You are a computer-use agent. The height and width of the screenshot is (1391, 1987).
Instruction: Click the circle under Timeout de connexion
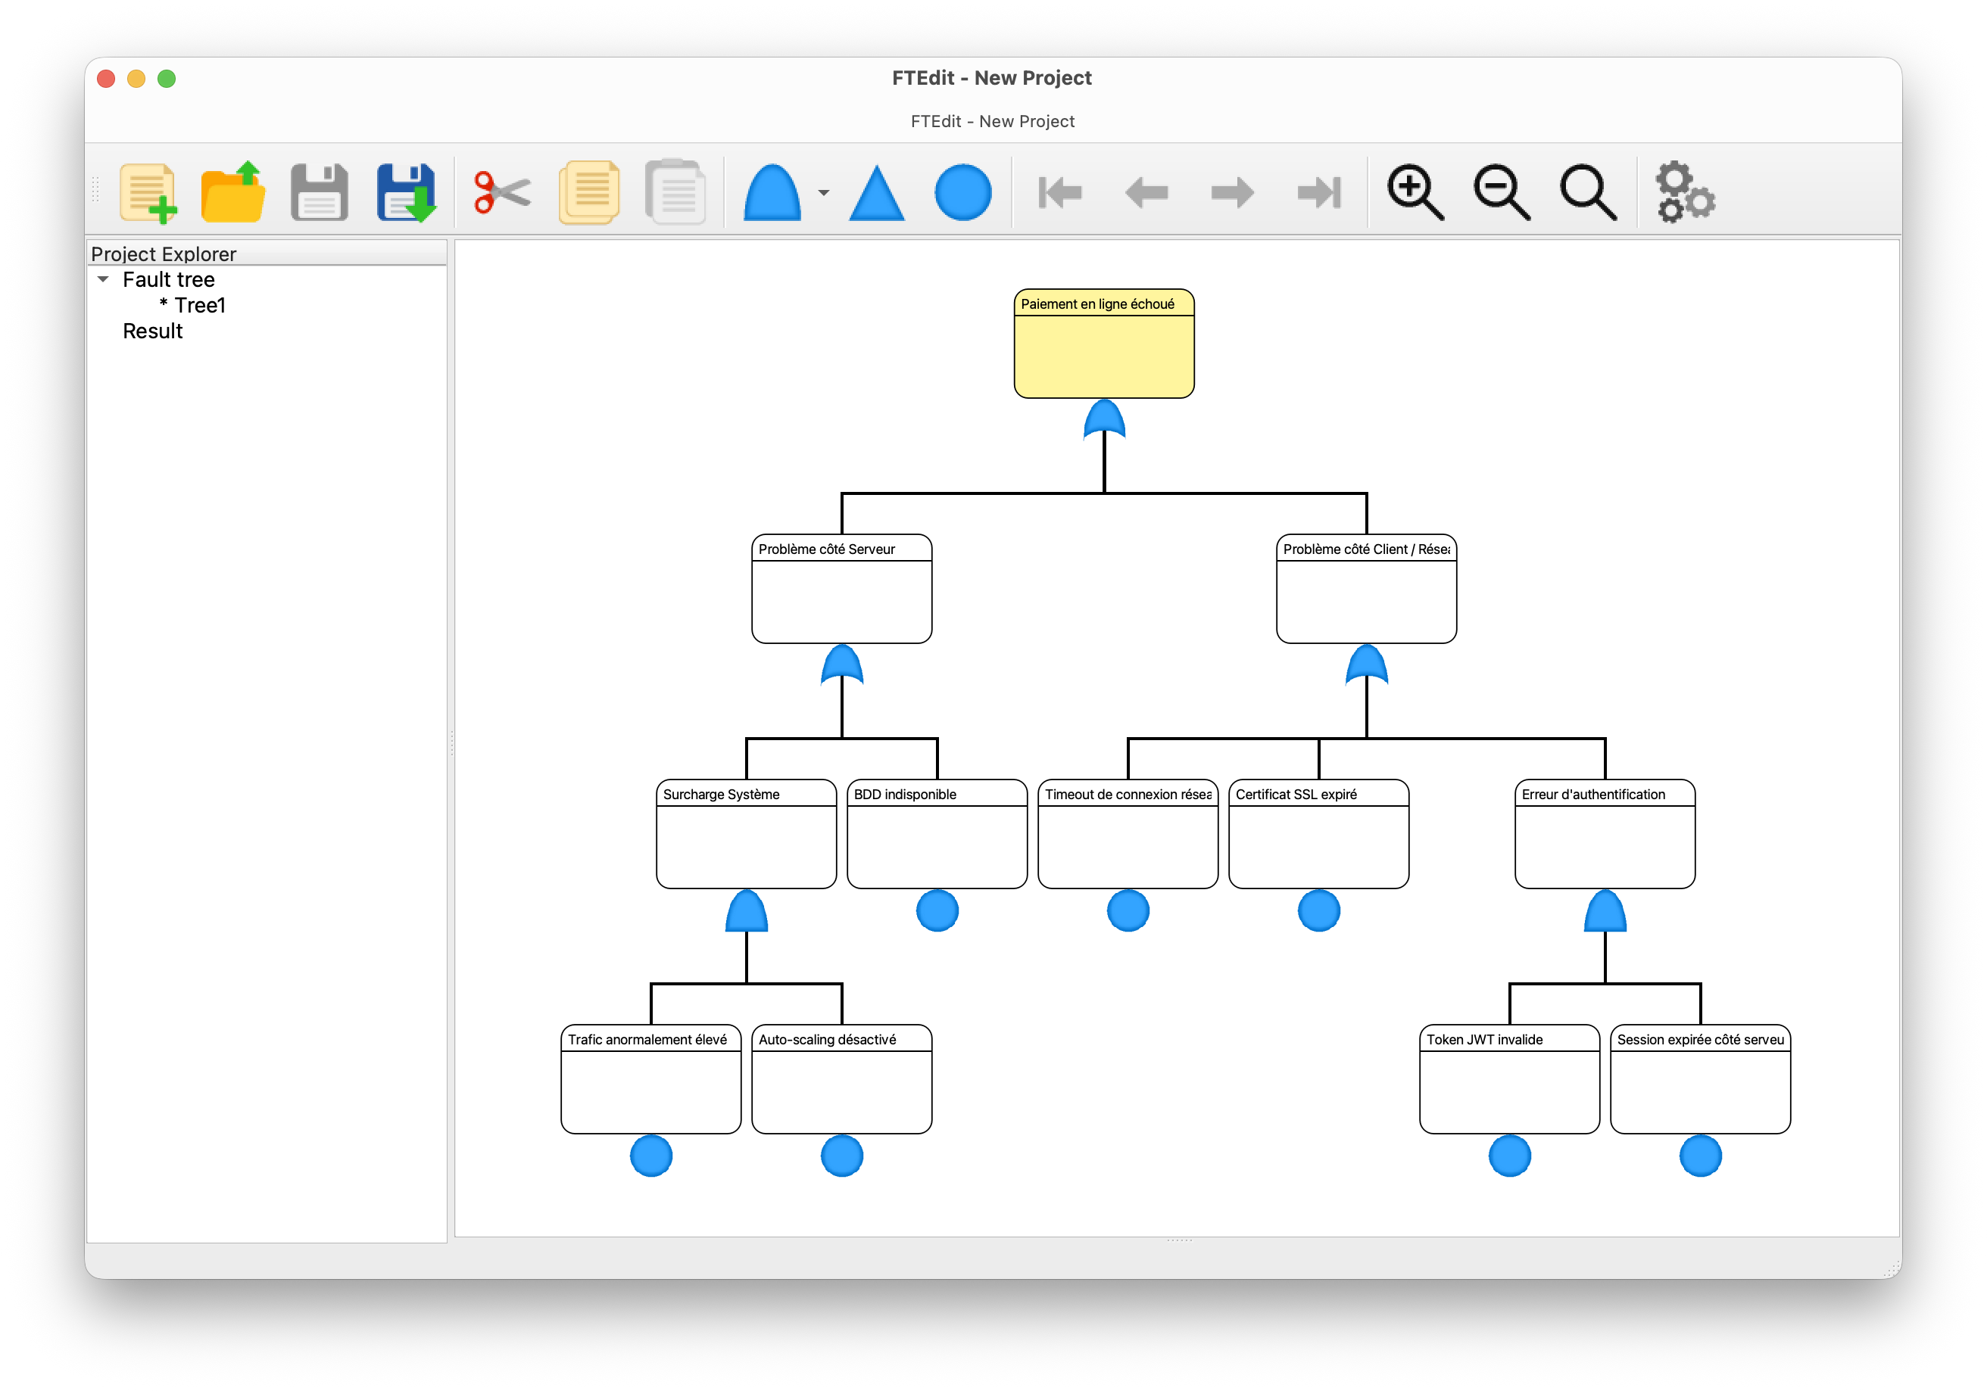click(1128, 911)
